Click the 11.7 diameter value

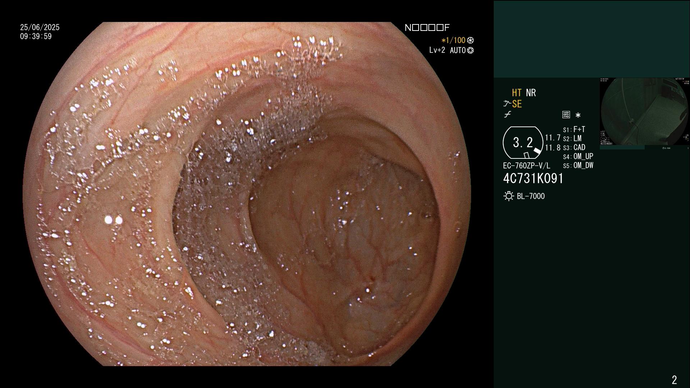pos(553,138)
